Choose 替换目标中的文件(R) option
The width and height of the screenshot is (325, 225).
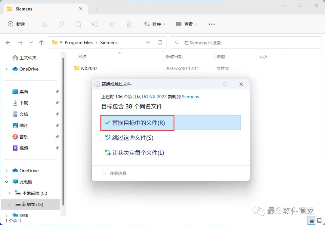(x=170, y=123)
